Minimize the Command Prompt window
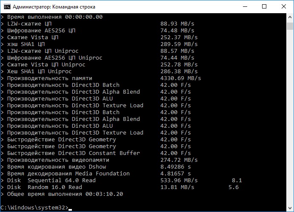This screenshot has height=212, width=294. pyautogui.click(x=245, y=6)
